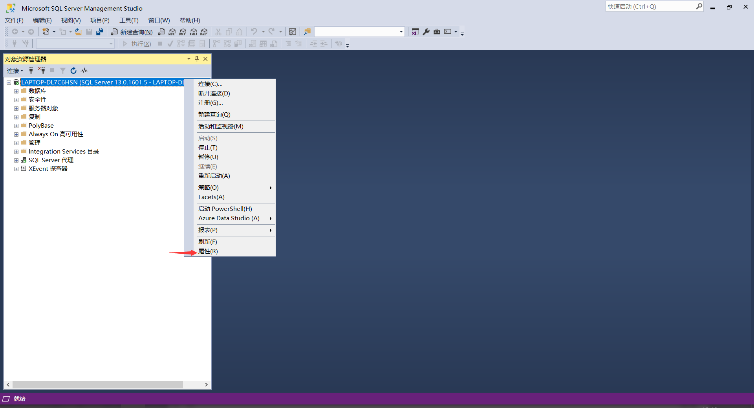Select Integration Services 目录 tree item
Screen dimensions: 754x408
(64, 151)
